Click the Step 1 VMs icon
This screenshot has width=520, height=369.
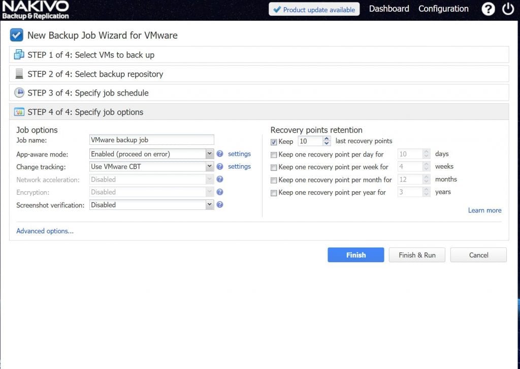(19, 55)
